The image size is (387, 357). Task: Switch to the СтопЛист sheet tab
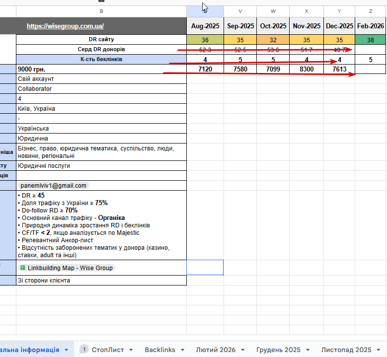click(108, 350)
